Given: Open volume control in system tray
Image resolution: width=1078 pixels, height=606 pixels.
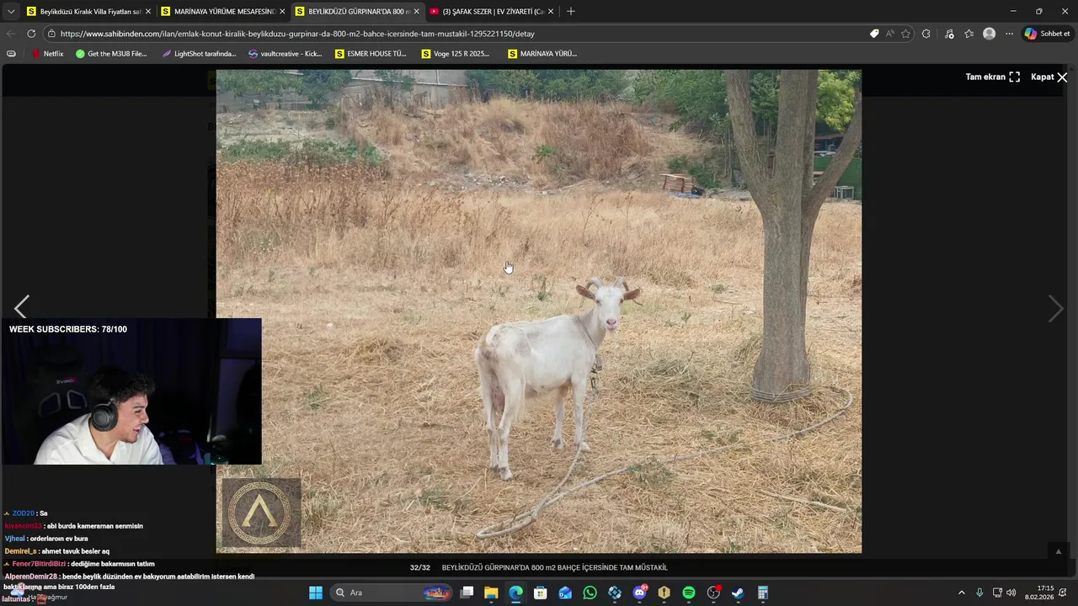Looking at the screenshot, I should click(1011, 593).
